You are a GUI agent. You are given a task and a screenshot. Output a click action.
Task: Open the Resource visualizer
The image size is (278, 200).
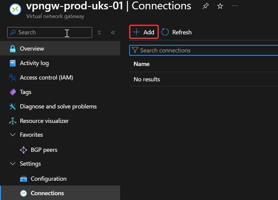click(60, 121)
